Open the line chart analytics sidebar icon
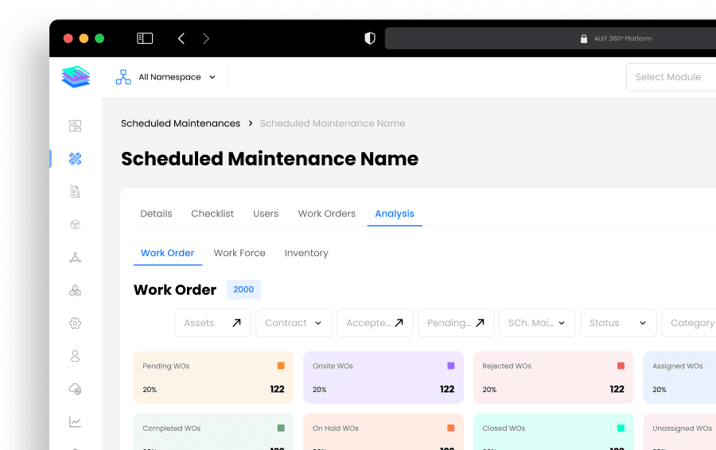 (76, 421)
